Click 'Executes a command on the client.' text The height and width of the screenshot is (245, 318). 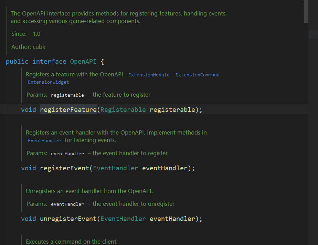point(72,242)
